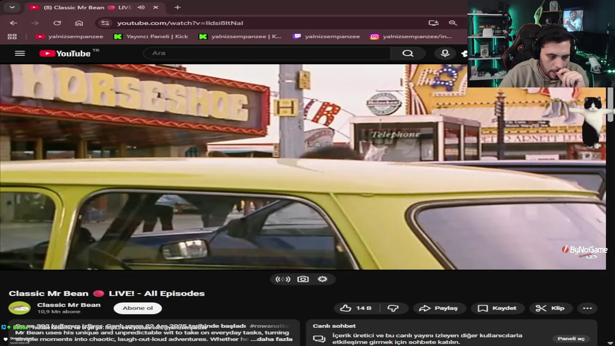Open the 'yalnizsempanzee | K...' Kick bookmark
Screen dimensions: 615x346
coord(240,36)
